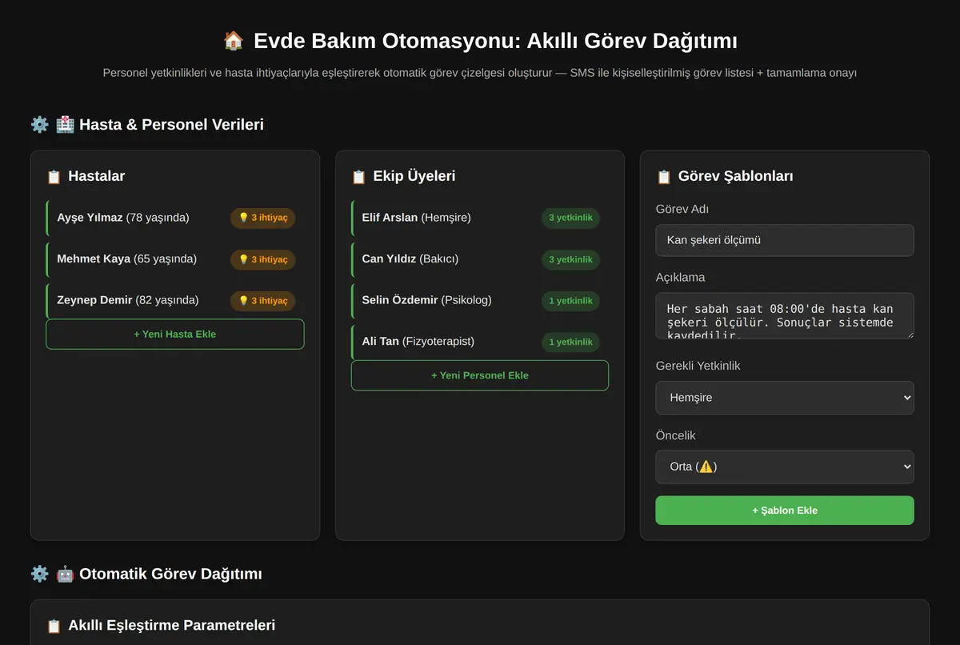Viewport: 960px width, 645px height.
Task: Click the clipboard icon next to Görev Şablonları
Action: point(663,177)
